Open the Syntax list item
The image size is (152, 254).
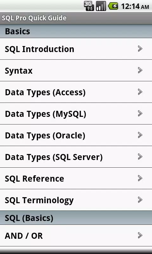(x=76, y=70)
